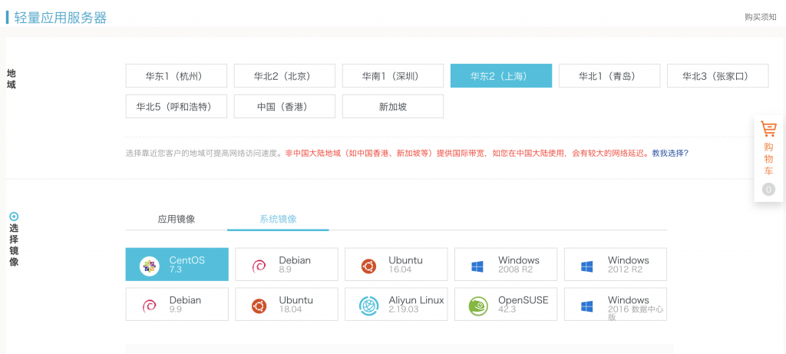Choose the Ubuntu 18.04 image card
This screenshot has width=786, height=354.
click(x=287, y=304)
